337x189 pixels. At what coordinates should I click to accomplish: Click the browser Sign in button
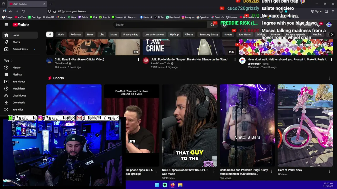coord(316,11)
